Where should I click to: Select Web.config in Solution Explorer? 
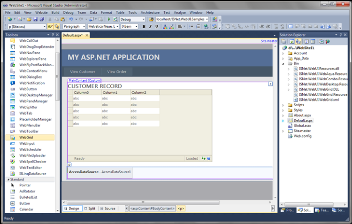click(302, 136)
